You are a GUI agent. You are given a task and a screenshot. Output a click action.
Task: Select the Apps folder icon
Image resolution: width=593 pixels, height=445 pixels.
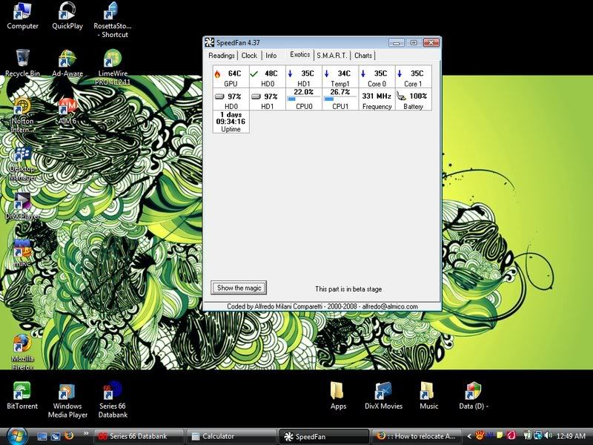click(338, 396)
